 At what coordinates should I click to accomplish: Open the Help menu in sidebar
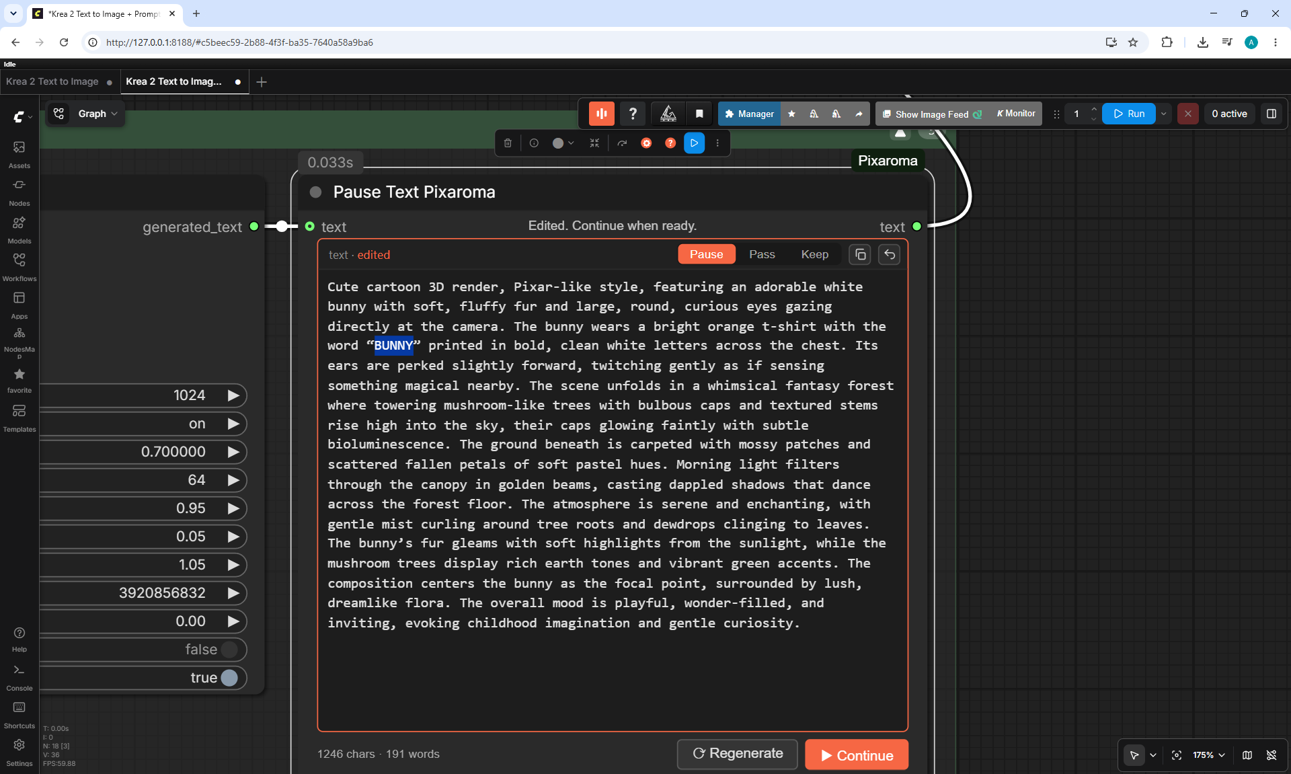coord(19,639)
